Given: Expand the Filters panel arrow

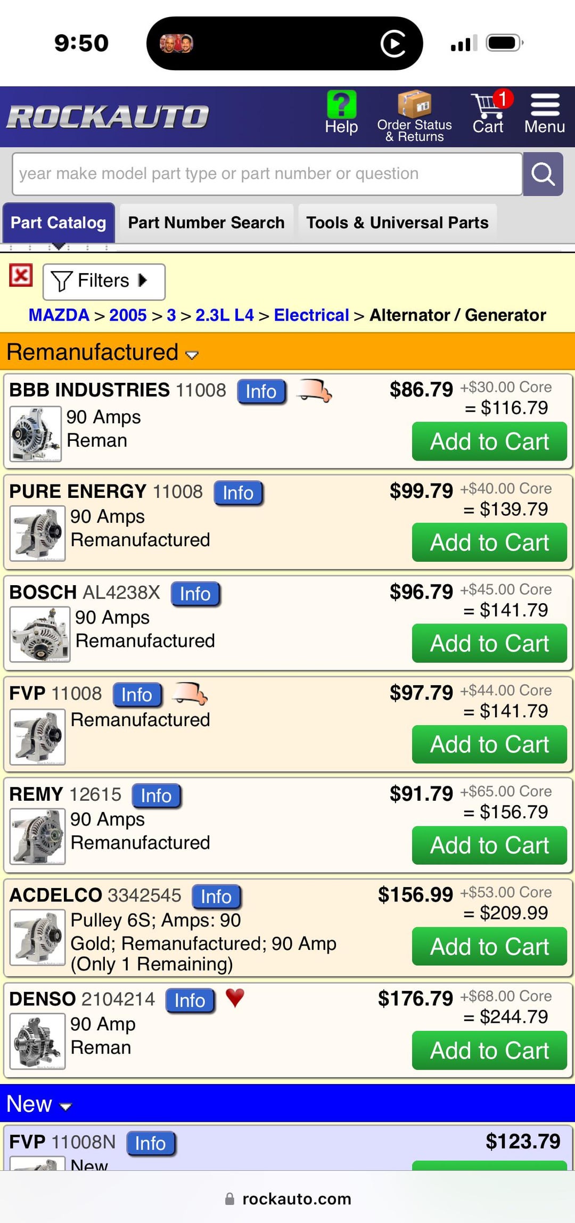Looking at the screenshot, I should click(x=141, y=281).
